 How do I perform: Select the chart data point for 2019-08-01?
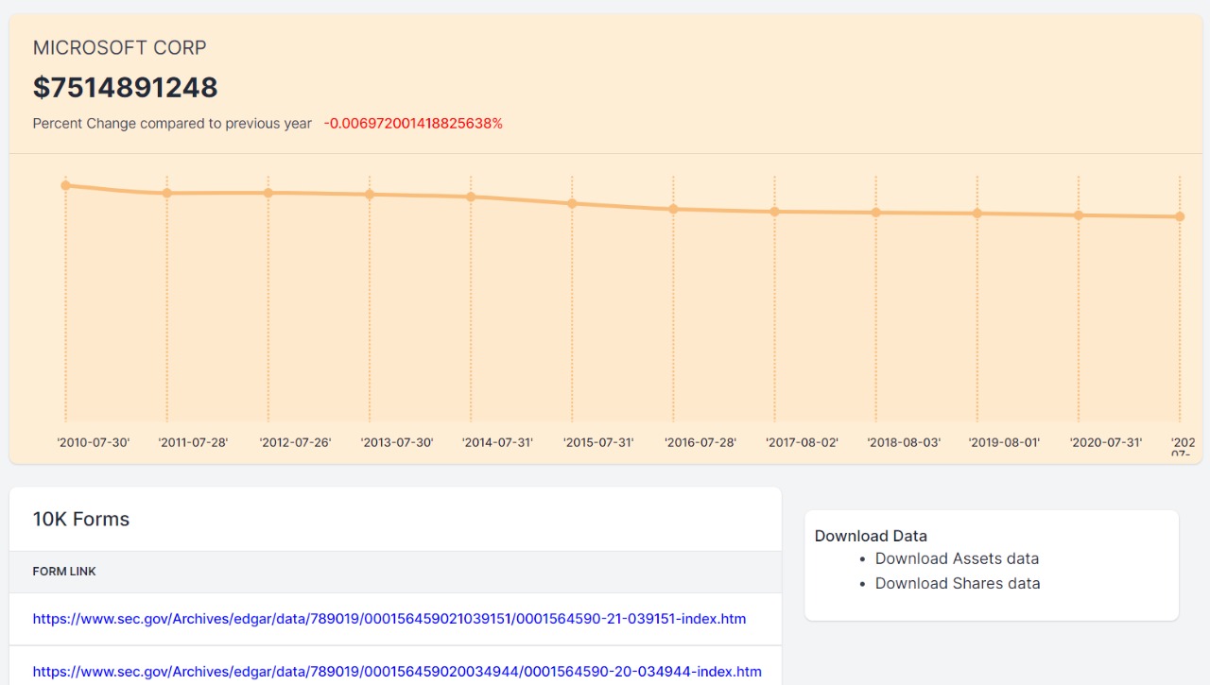[977, 214]
